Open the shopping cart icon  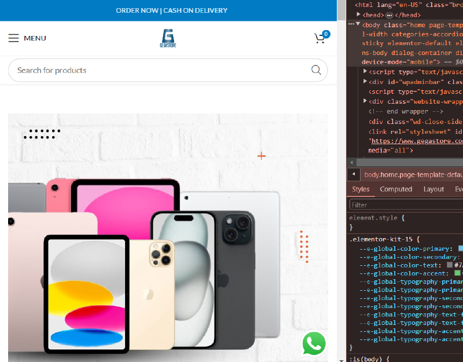pos(319,38)
